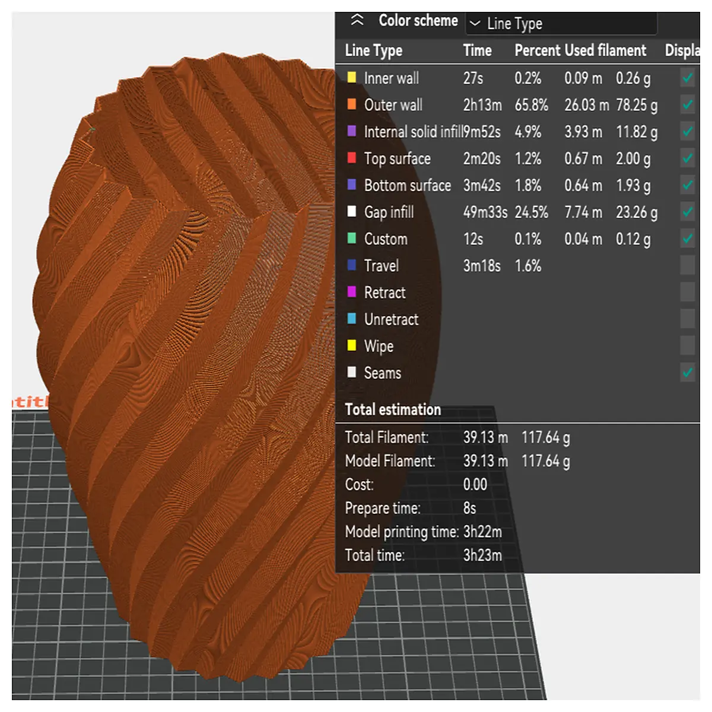Enable Unretract display checkbox
The height and width of the screenshot is (712, 712).
pyautogui.click(x=688, y=319)
